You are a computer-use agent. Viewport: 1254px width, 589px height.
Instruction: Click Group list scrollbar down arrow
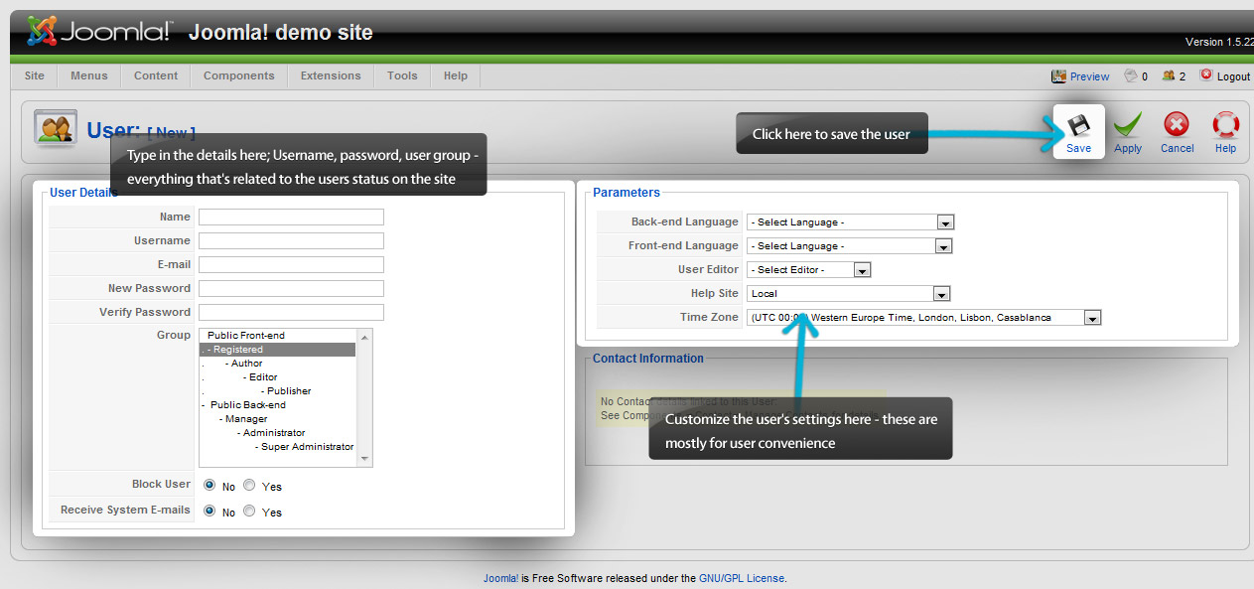(364, 459)
